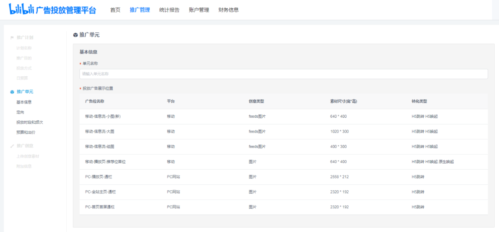
Task: Focus the 单元名称 input field
Action: 284,74
